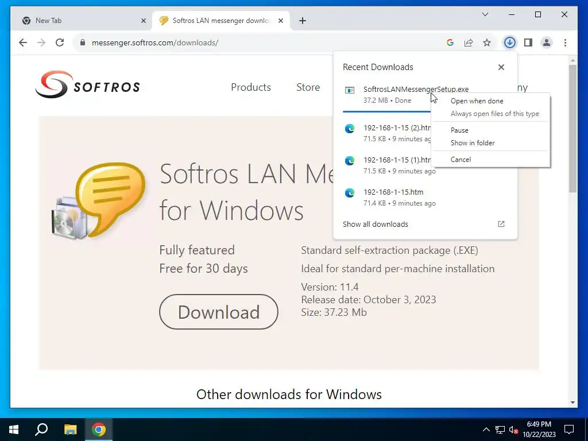Close the New Tab tab
588x441 pixels.
143,21
